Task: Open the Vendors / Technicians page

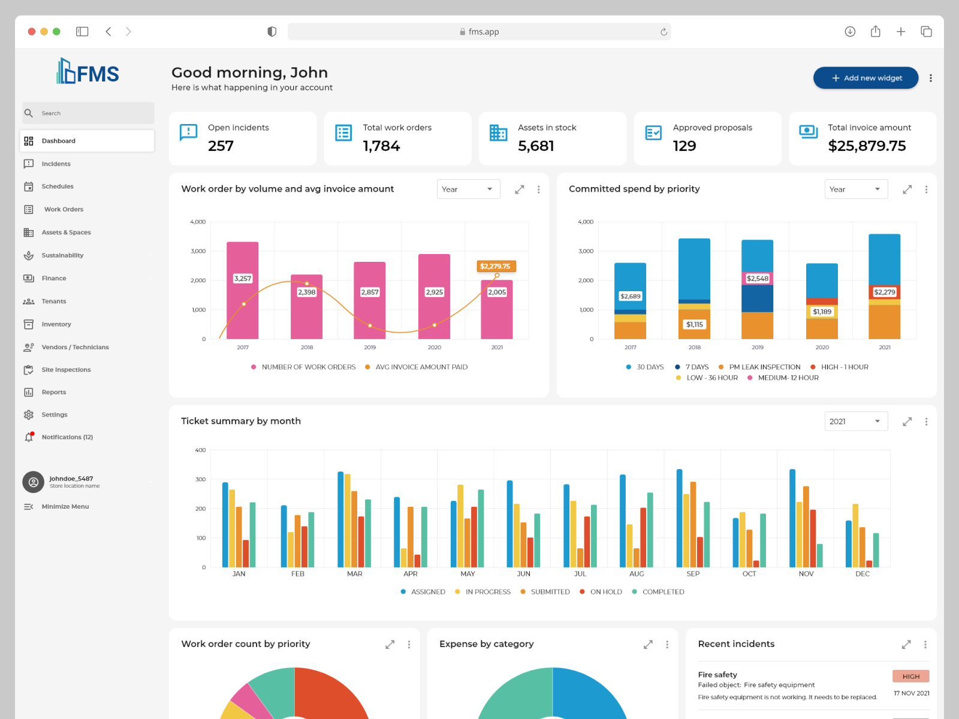Action: click(75, 347)
